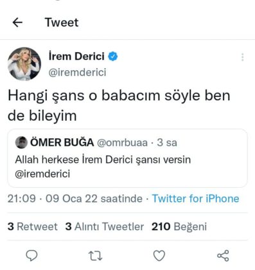
Task: Go back using the left arrow
Action: pyautogui.click(x=17, y=22)
